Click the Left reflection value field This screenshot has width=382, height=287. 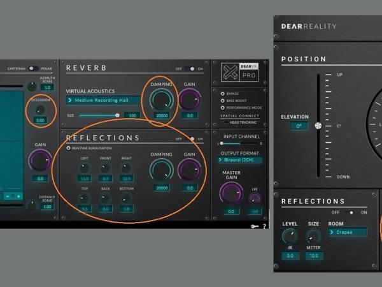(x=84, y=179)
